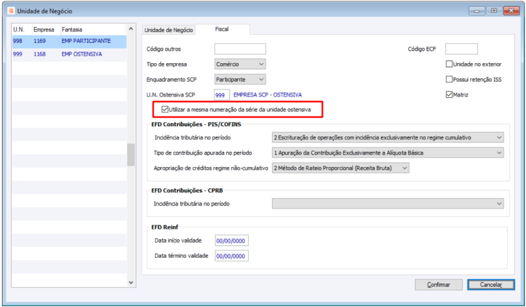Image resolution: width=526 pixels, height=307 pixels.
Task: Maximize the Unidade de Negócio window
Action: (x=494, y=11)
